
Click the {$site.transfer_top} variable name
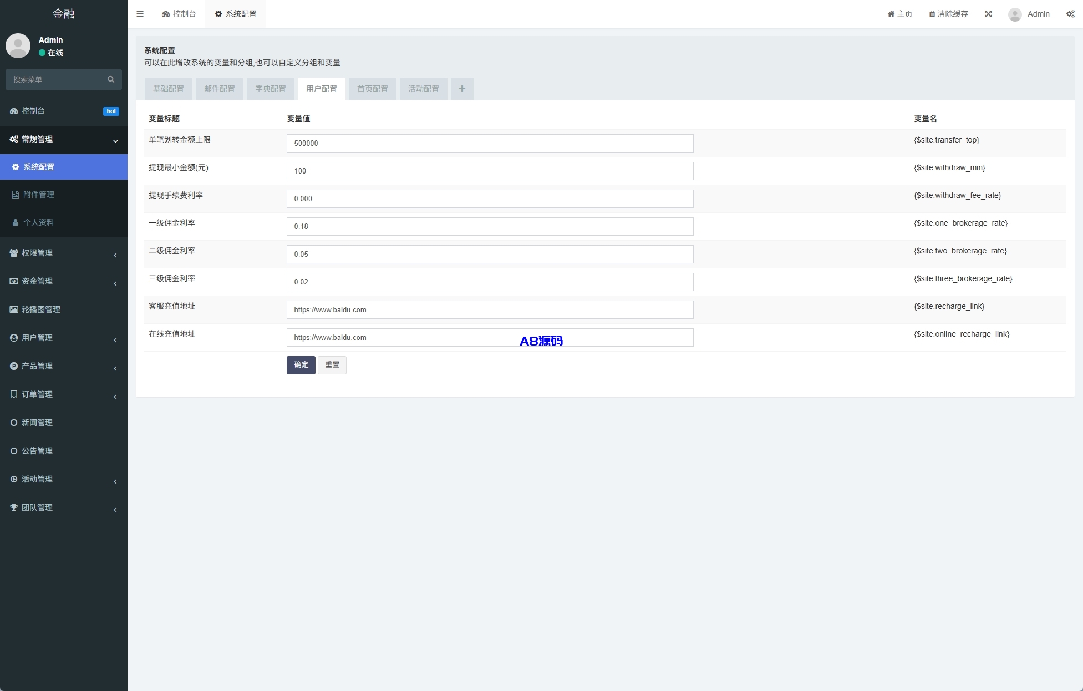click(x=947, y=140)
